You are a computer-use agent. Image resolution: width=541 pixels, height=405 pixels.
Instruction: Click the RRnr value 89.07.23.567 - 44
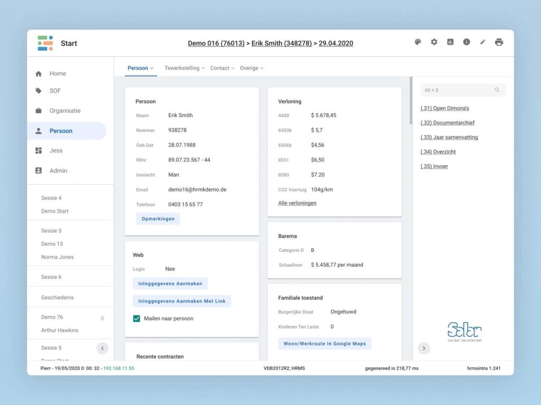(189, 160)
